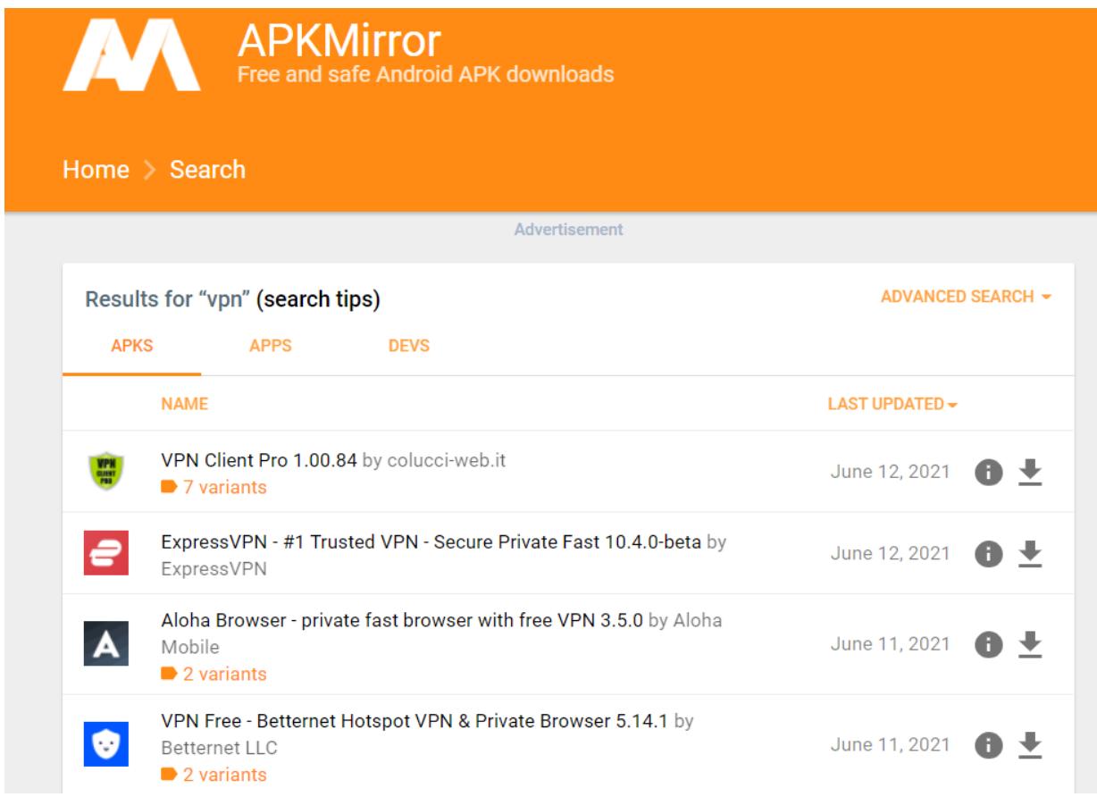This screenshot has height=797, width=1097.
Task: Click the "Free and safe Android APK downloads" tagline
Action: pos(425,73)
